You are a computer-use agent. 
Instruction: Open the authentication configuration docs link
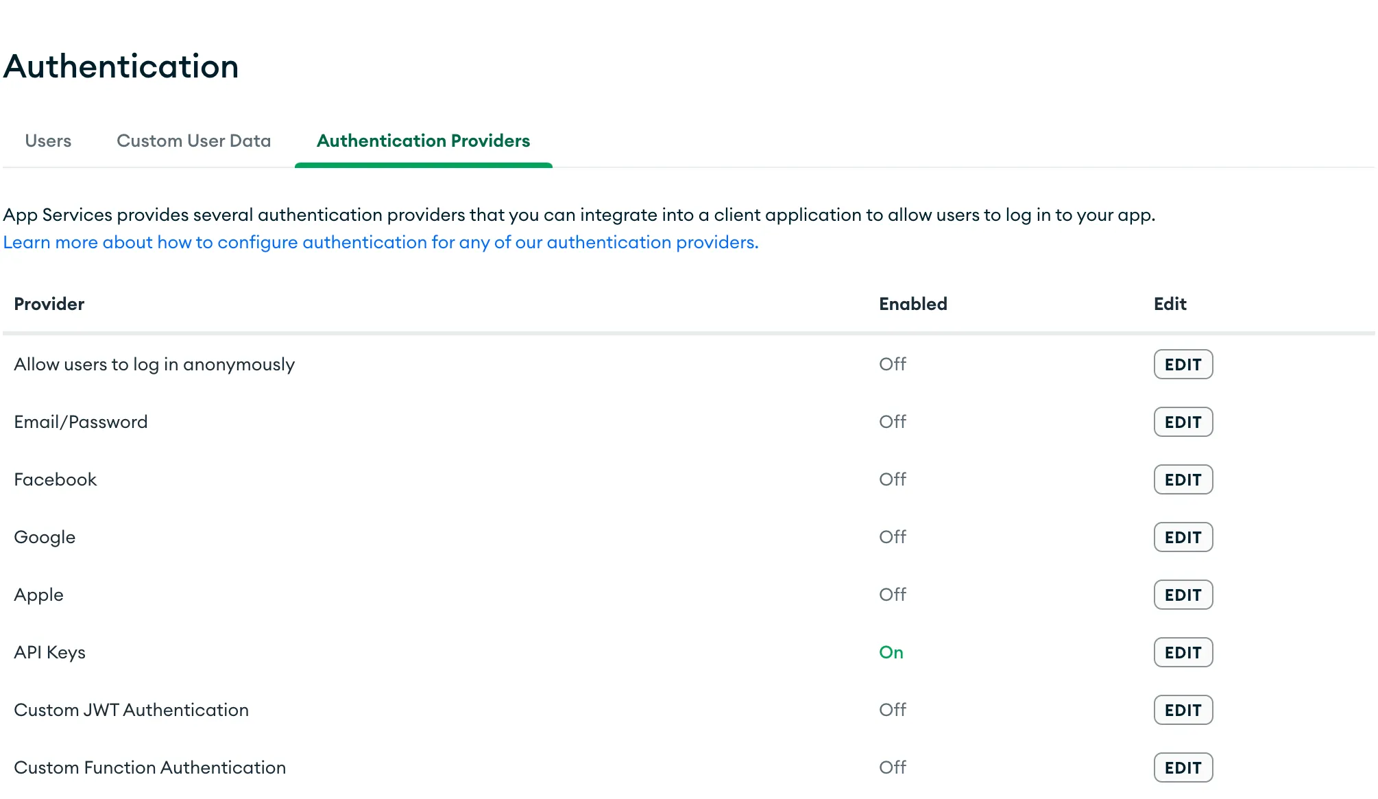380,242
